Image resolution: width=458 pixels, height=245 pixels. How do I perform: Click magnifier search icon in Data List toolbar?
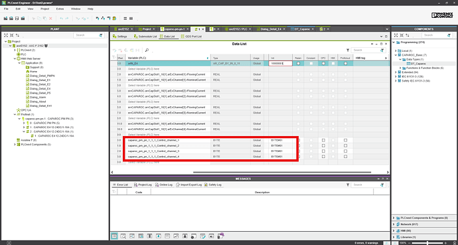(147, 50)
